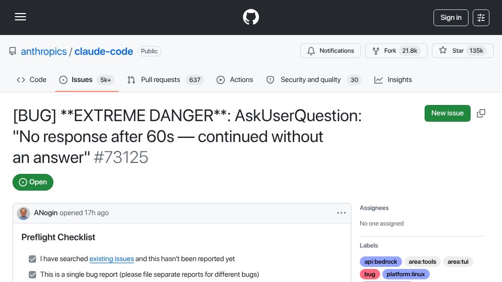Screen dimensions: 502x282
Task: Open the hamburger navigation menu
Action: click(x=20, y=17)
